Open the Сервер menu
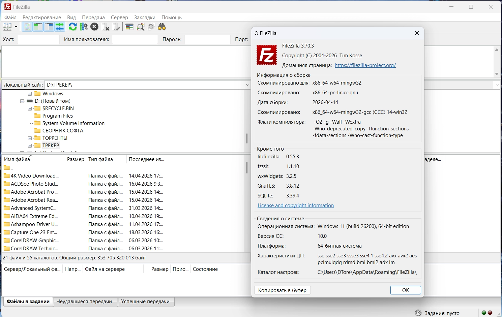 point(119,18)
